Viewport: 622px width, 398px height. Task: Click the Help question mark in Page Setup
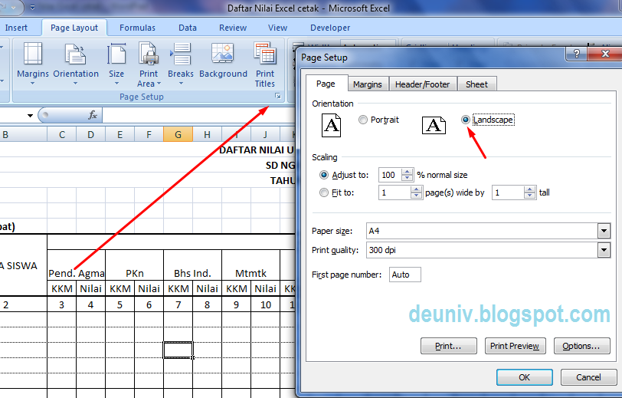pos(576,54)
